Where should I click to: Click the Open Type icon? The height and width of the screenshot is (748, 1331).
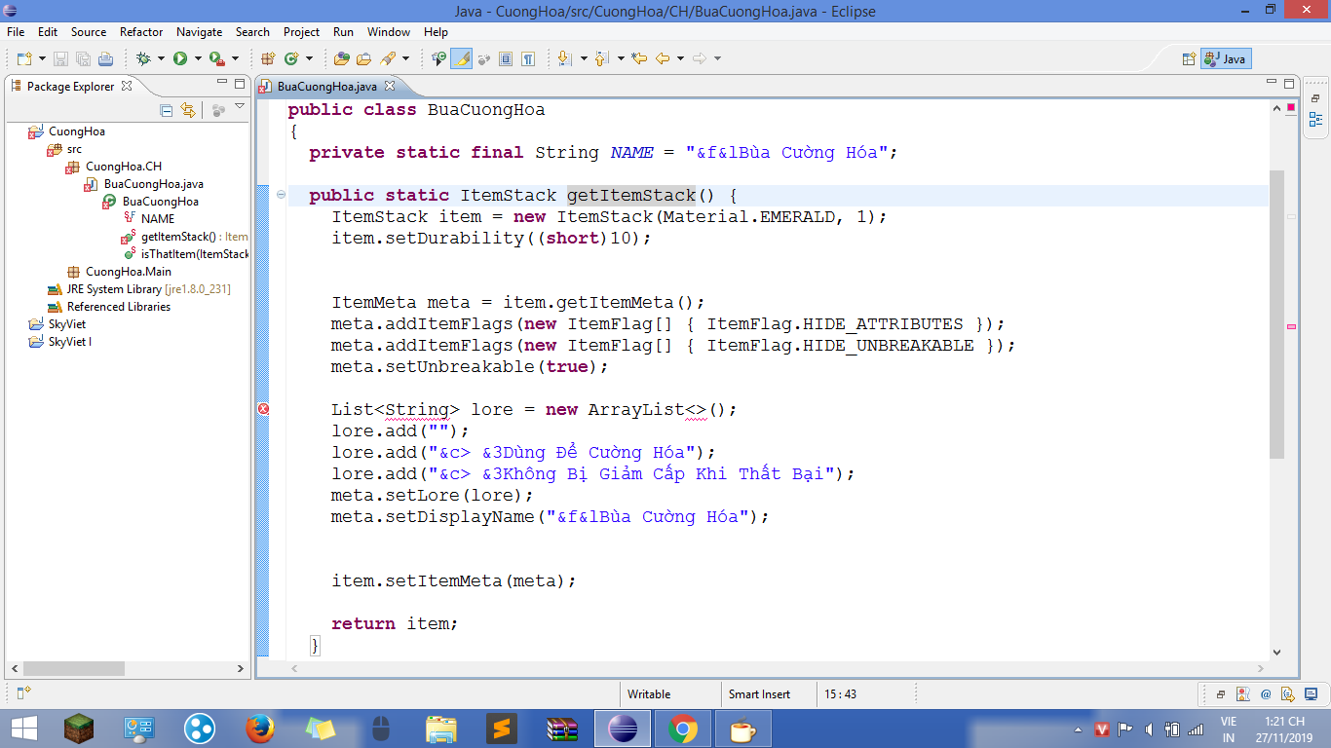click(x=341, y=58)
